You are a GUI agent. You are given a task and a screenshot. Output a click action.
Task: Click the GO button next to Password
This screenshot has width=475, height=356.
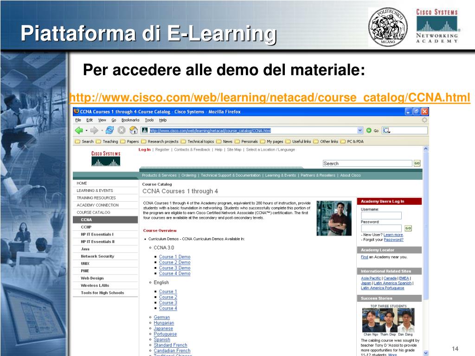408,228
